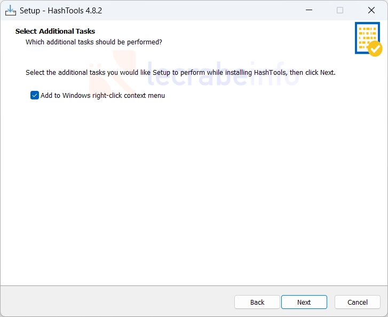The height and width of the screenshot is (317, 388).
Task: Click the HashTools logo in the header
Action: tap(368, 39)
